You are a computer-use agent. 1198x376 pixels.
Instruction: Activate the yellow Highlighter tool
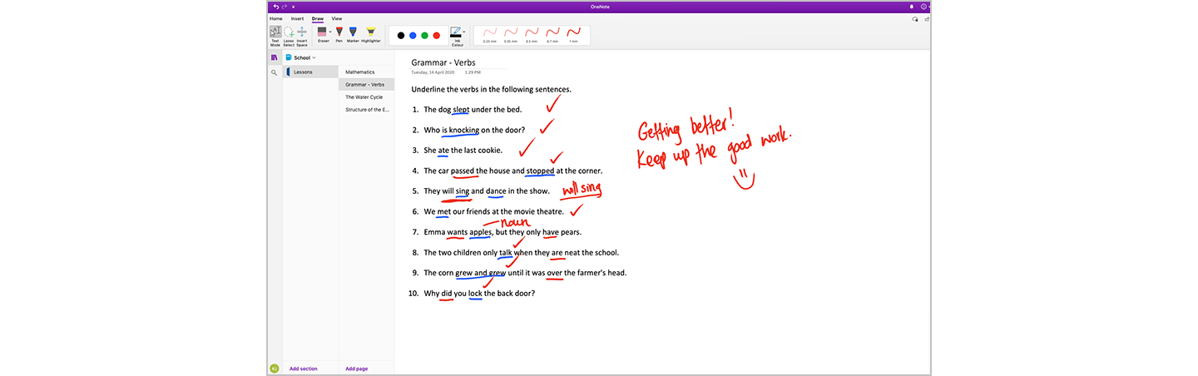click(371, 34)
